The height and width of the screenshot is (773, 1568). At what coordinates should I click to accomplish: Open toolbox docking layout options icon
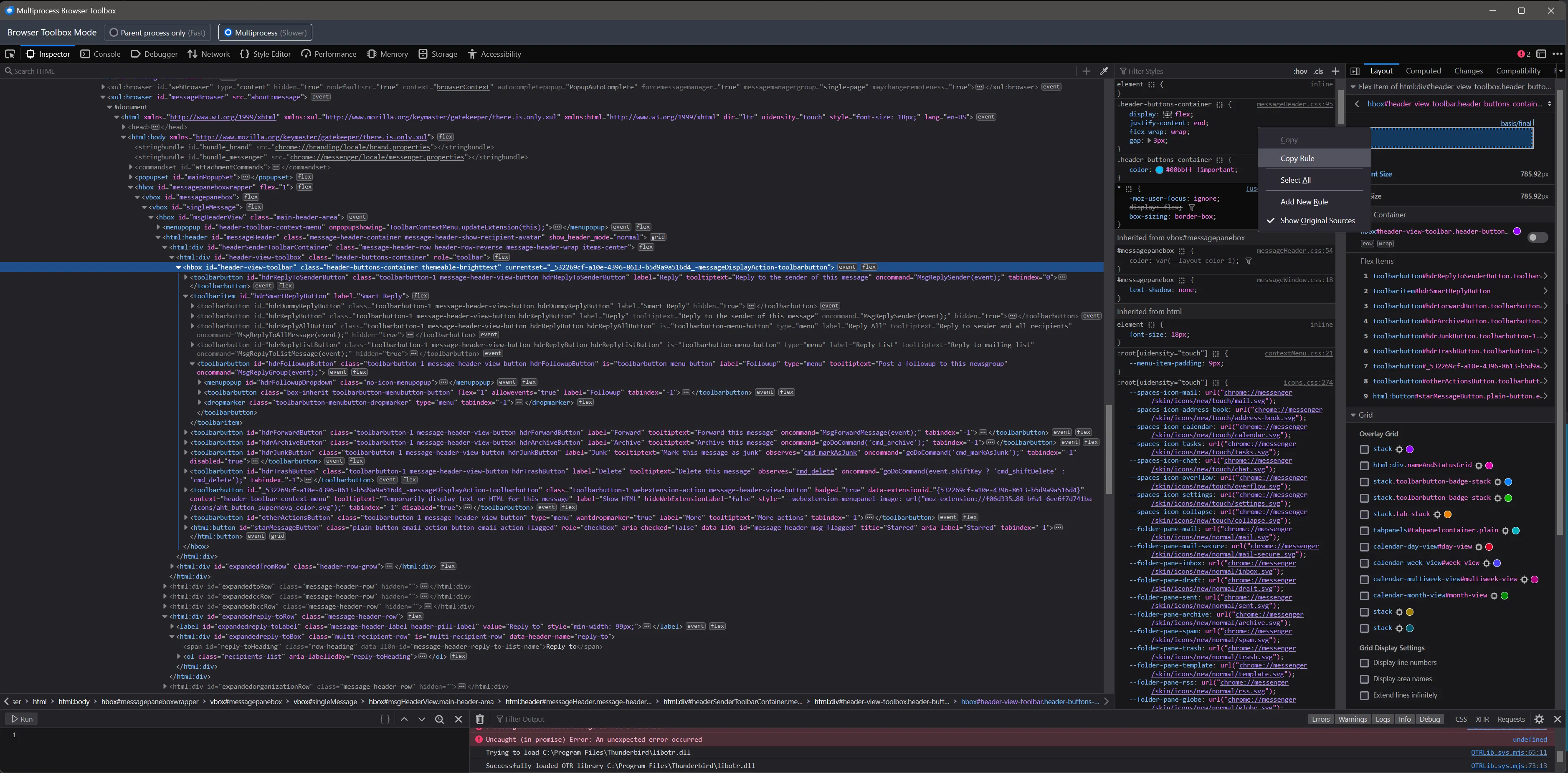point(1541,54)
